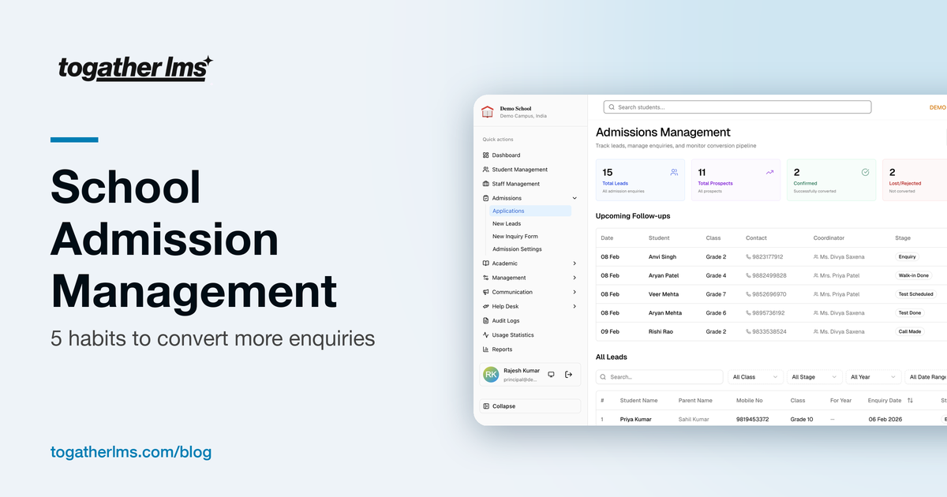
Task: Click student name Anvi Singh
Action: pyautogui.click(x=662, y=257)
